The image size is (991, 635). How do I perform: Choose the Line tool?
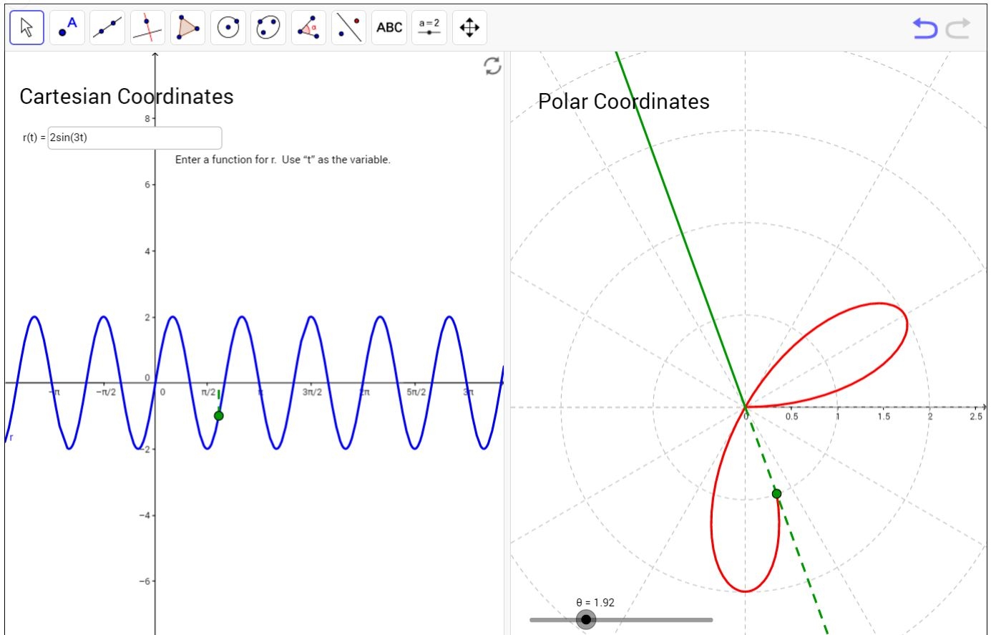[x=106, y=27]
